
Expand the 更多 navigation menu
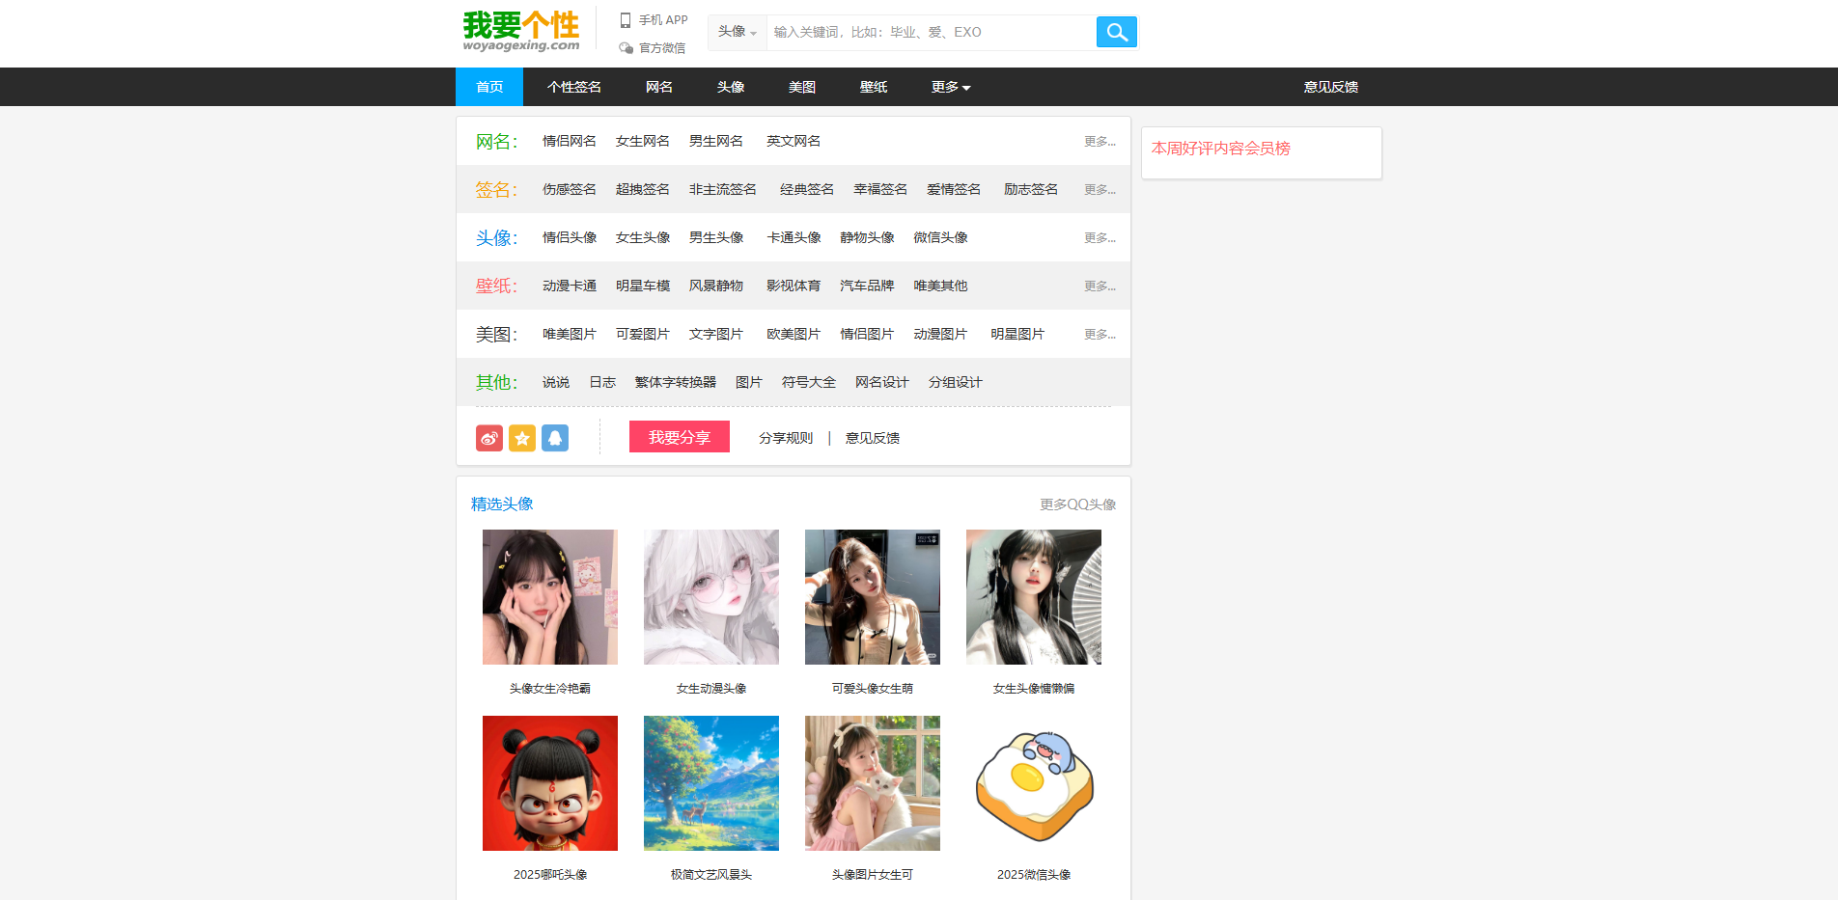click(949, 87)
